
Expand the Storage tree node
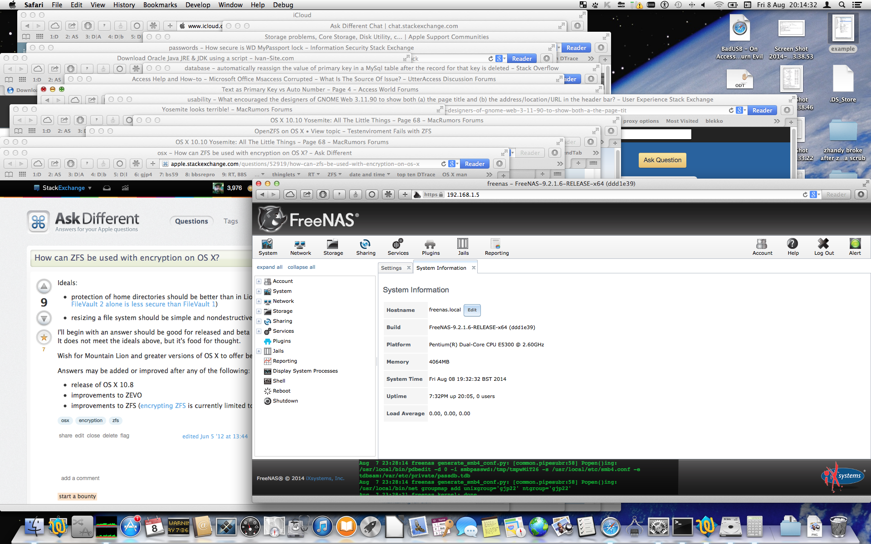click(x=259, y=311)
